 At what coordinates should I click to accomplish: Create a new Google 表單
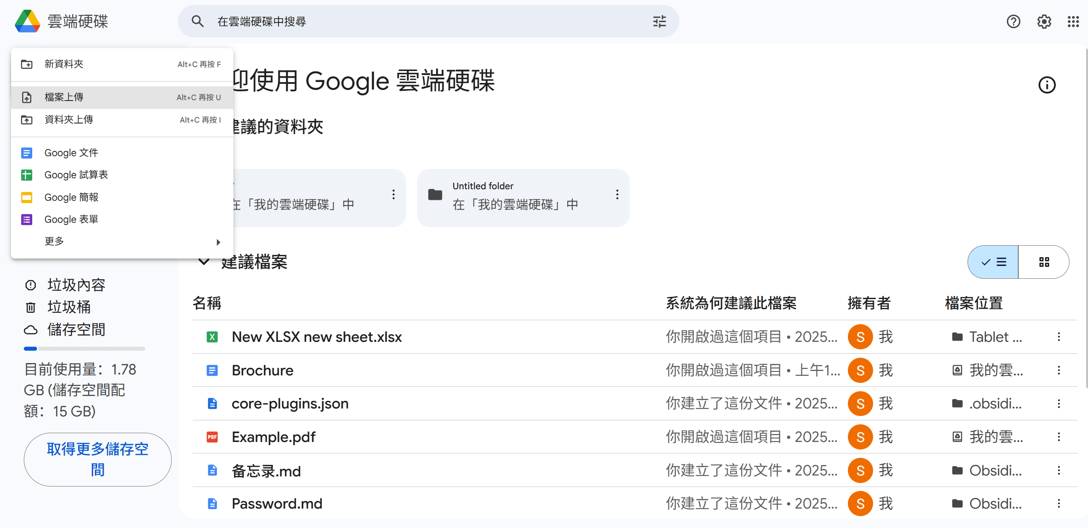coord(122,219)
